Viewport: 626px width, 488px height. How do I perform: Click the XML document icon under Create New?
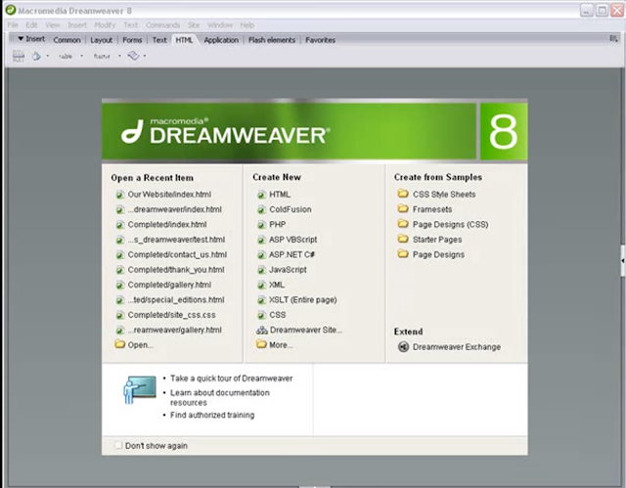click(261, 285)
